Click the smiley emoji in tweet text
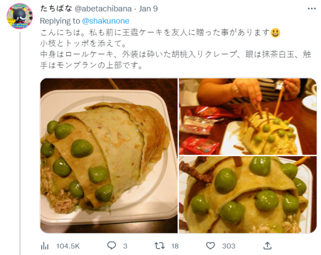Screen dimensions: 321x255 [275, 32]
